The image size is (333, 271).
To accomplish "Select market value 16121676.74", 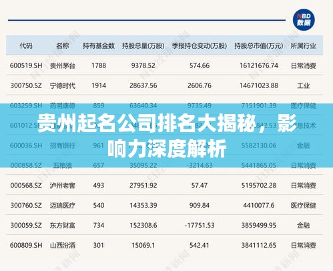I will pos(259,65).
